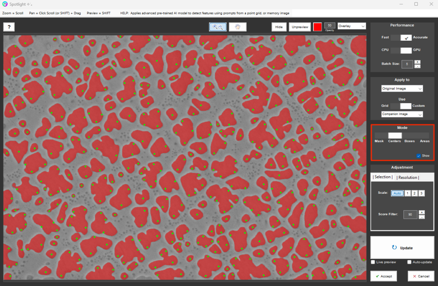Click the Hide button
The image size is (438, 286).
(279, 27)
